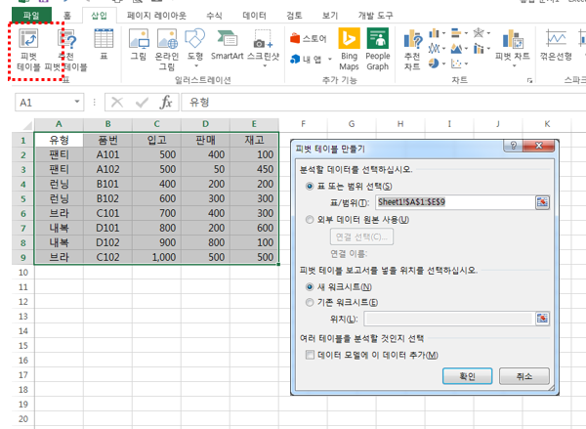Open Recommended PivotTables (추천 피벗 테이블)
The width and height of the screenshot is (586, 429).
tap(66, 50)
